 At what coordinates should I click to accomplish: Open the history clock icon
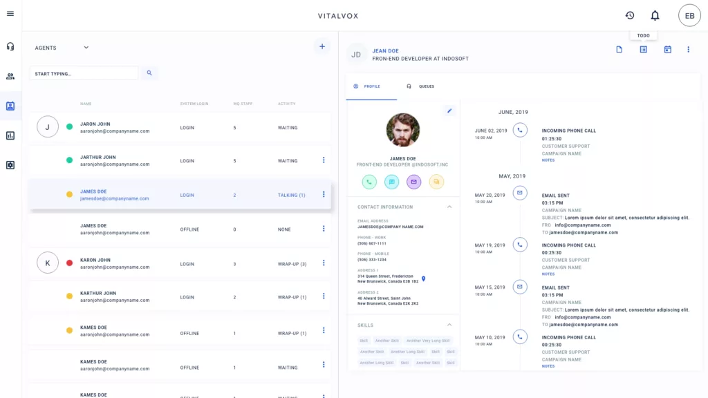[x=630, y=15]
